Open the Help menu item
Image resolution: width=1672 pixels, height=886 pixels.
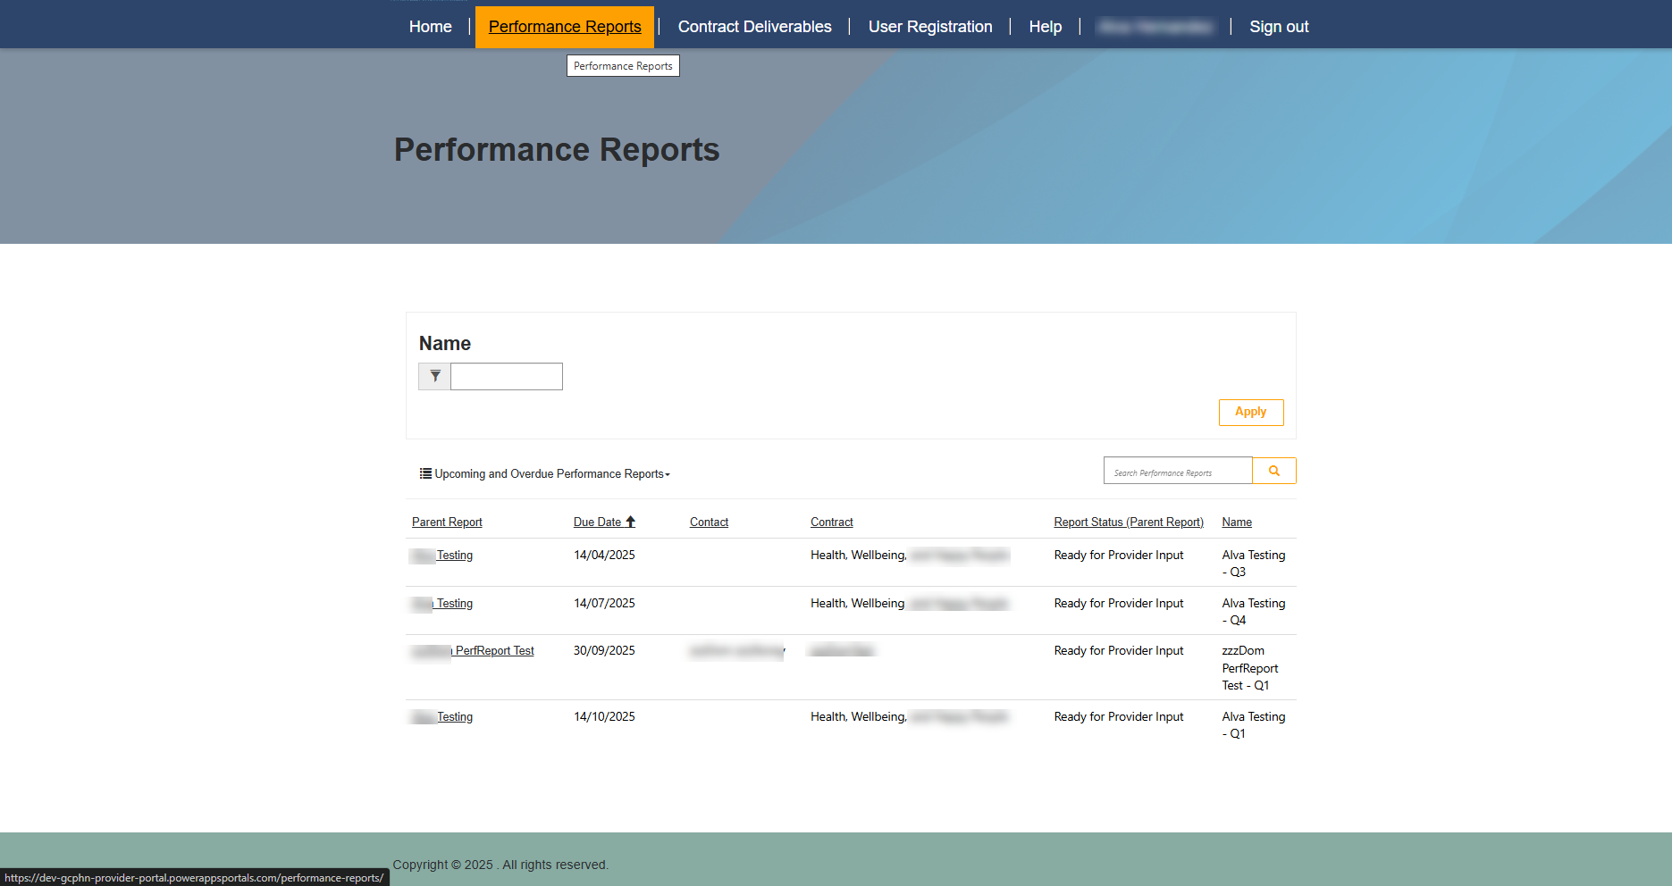click(1045, 26)
